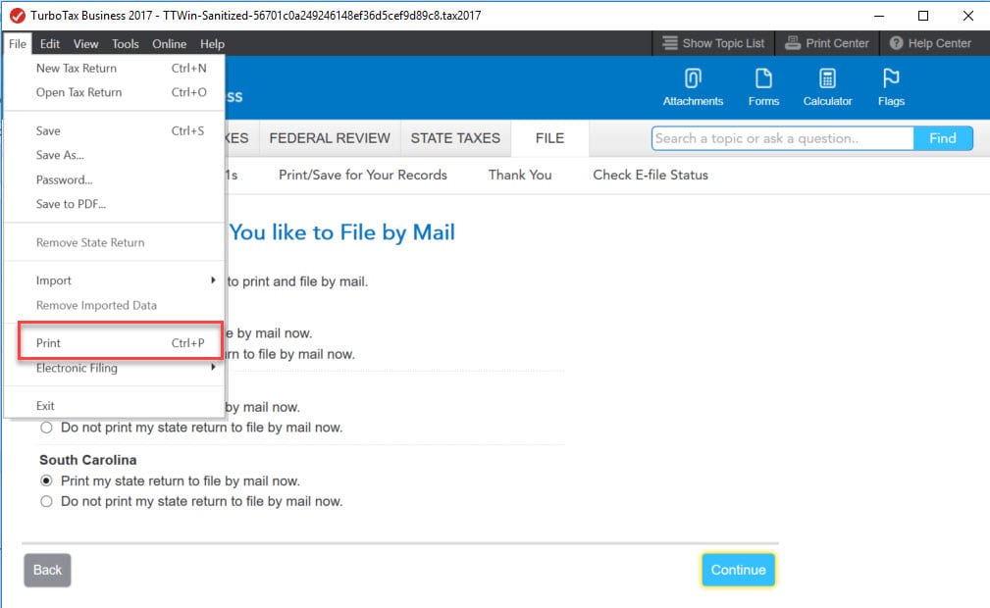The width and height of the screenshot is (990, 608).
Task: Click the Continue button
Action: click(738, 570)
